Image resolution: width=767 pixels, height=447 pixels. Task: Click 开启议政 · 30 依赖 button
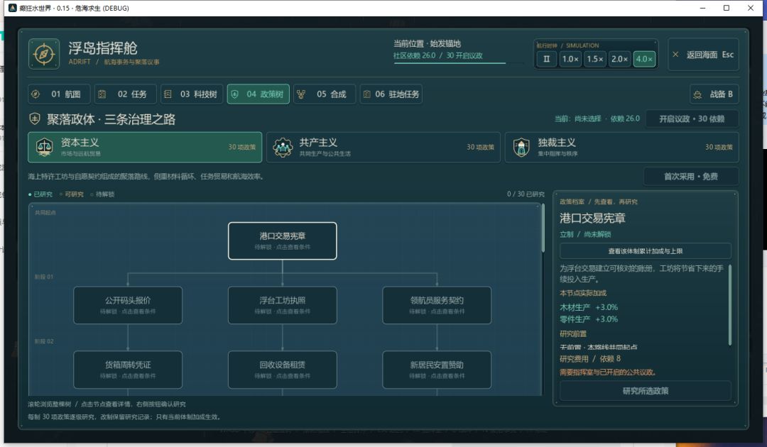coord(692,118)
